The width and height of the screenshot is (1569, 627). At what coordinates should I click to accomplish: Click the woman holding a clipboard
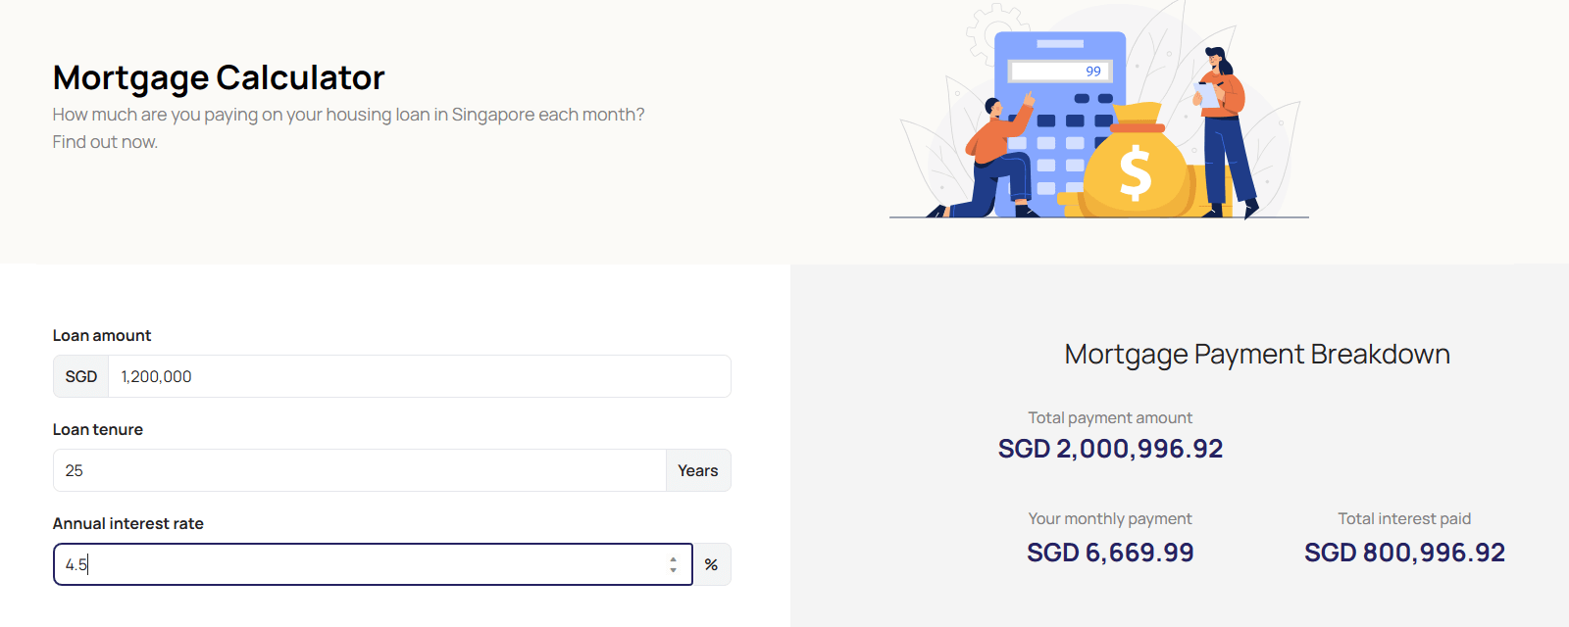point(1222,127)
